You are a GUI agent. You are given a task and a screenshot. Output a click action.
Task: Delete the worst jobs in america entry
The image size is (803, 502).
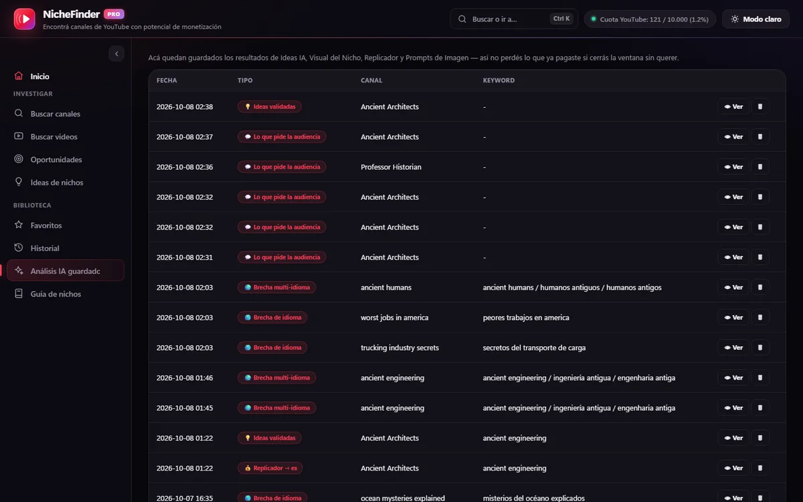[760, 317]
